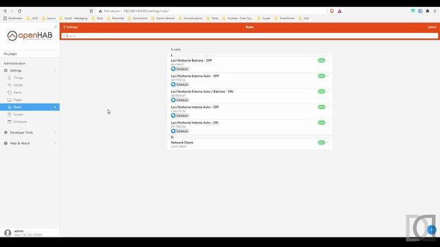Open the Brave Shields lion icon

click(x=331, y=11)
